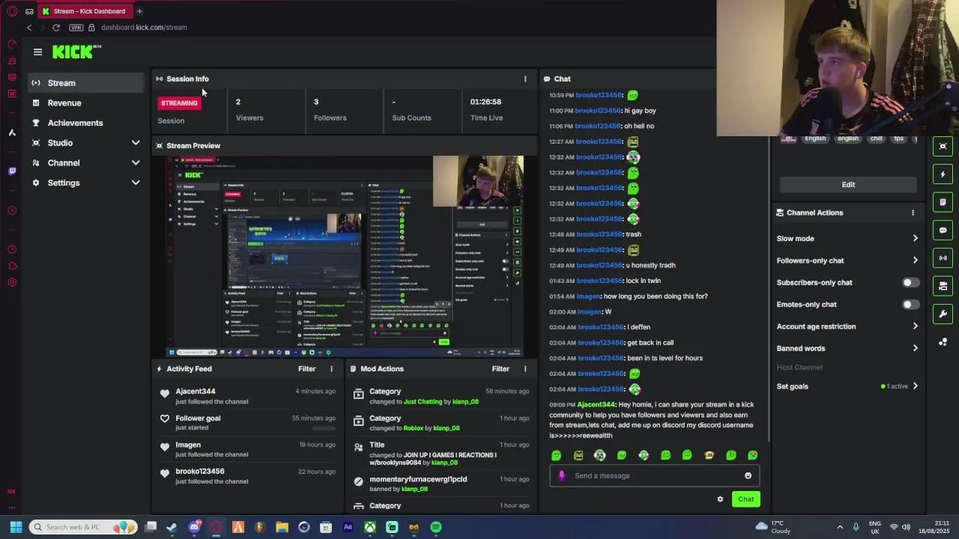Screen dimensions: 959x539
Task: Open Spotify from the taskbar
Action: pyautogui.click(x=436, y=527)
